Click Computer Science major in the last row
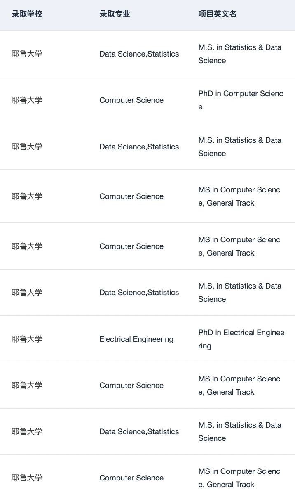 tap(131, 478)
